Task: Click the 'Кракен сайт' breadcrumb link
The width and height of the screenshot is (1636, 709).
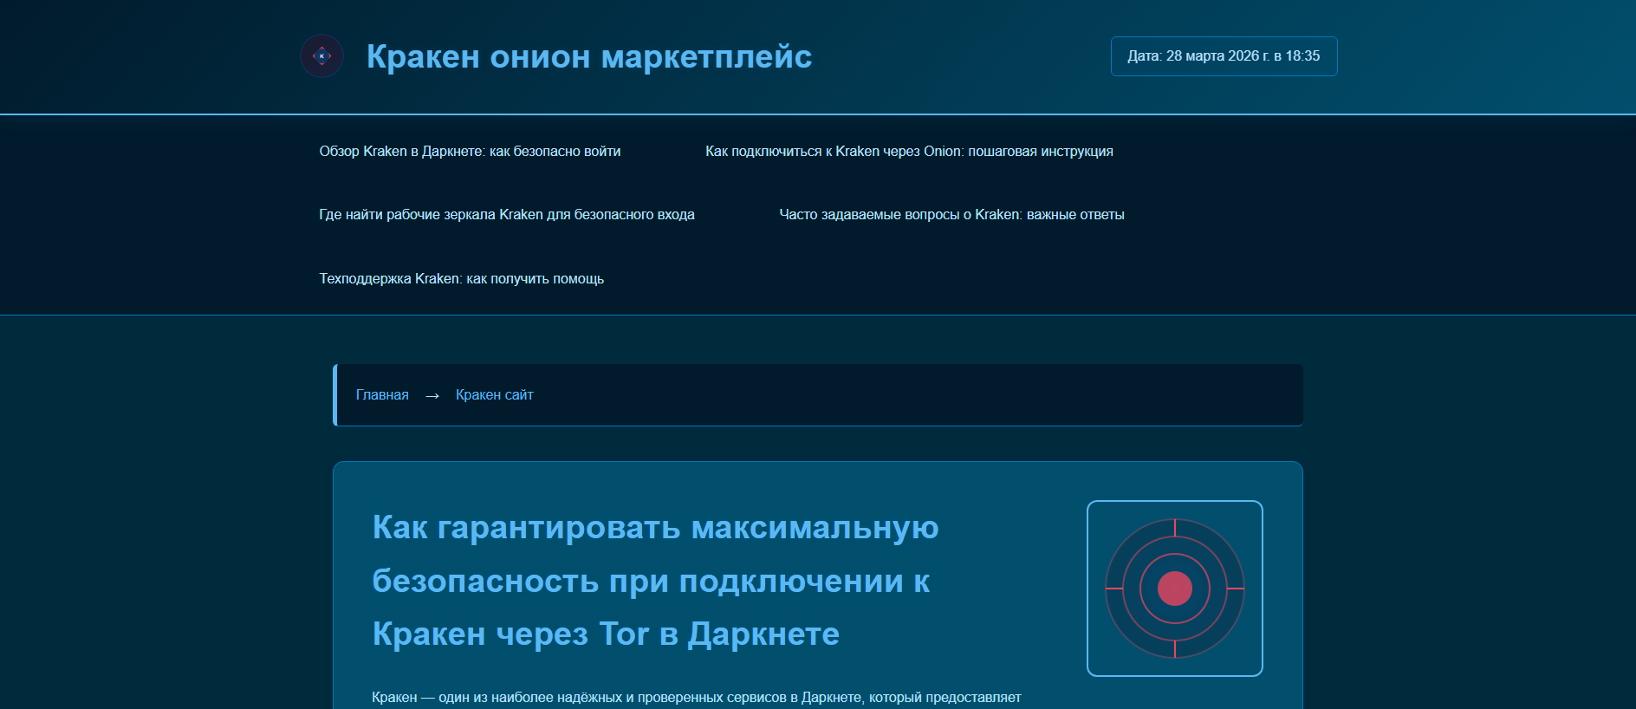Action: pyautogui.click(x=495, y=395)
